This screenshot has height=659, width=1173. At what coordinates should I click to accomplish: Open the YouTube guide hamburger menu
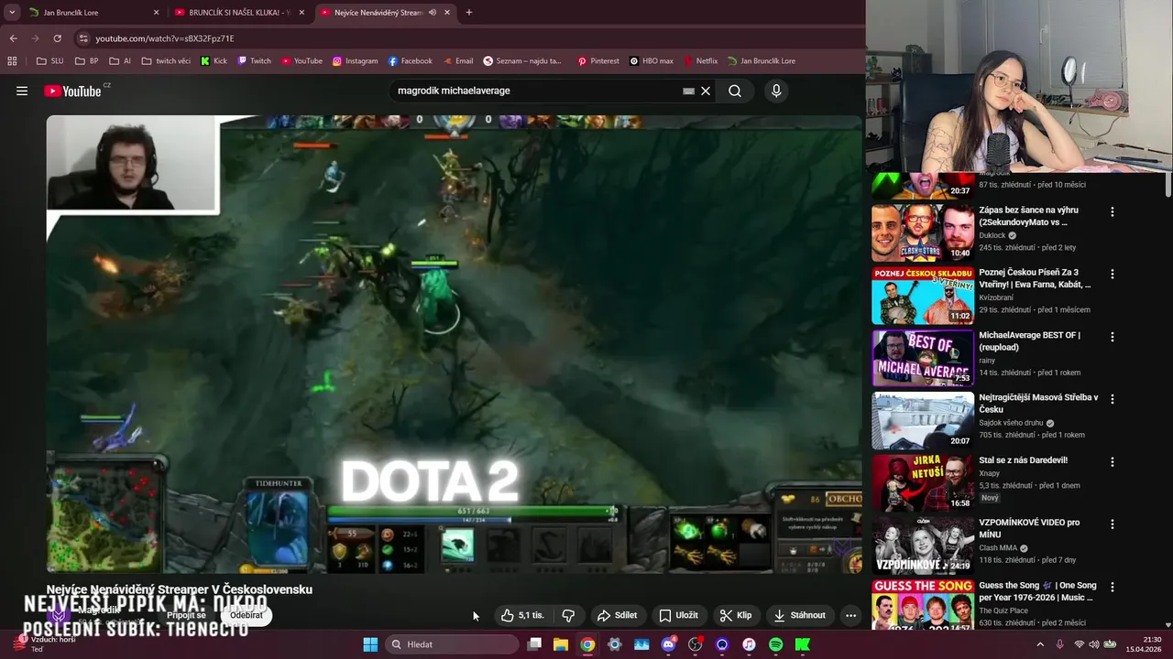(22, 91)
